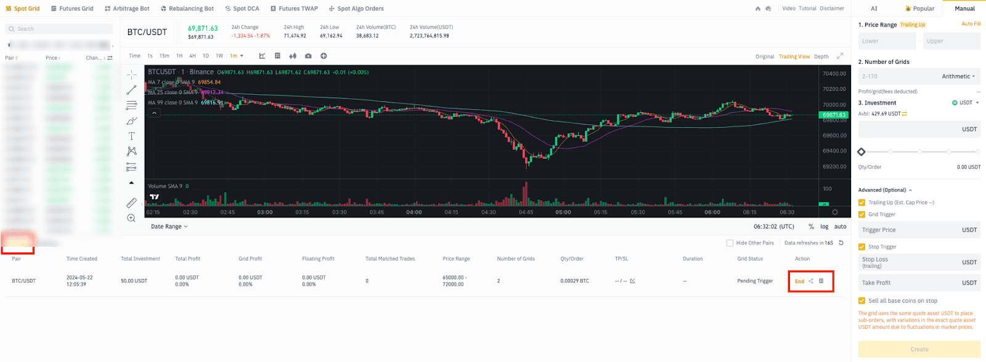Screen dimensions: 986x362
Task: Open the chart indicators icon
Action: pos(262,56)
